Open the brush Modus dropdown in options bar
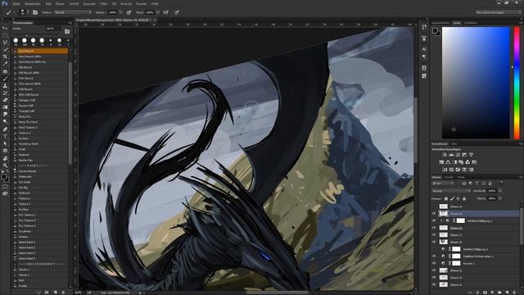 click(x=73, y=12)
